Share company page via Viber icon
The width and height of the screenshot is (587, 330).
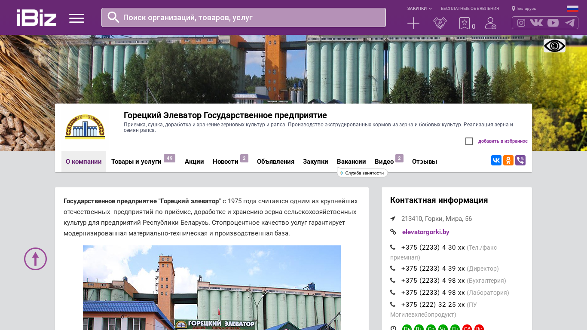pyautogui.click(x=520, y=160)
